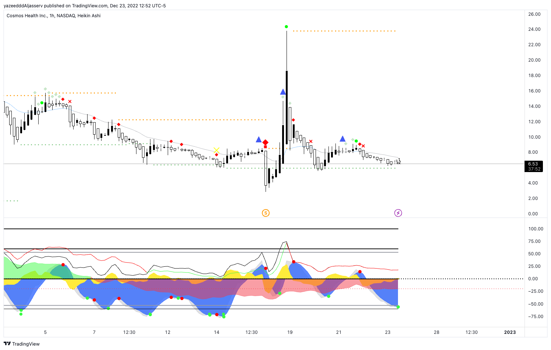The height and width of the screenshot is (350, 551).
Task: Click the -75.00 oscillator axis label
Action: pyautogui.click(x=535, y=317)
